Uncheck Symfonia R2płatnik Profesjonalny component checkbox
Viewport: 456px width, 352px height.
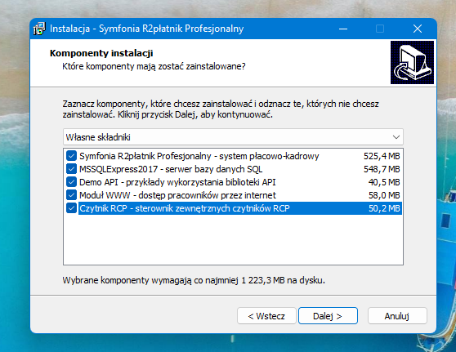click(x=71, y=156)
